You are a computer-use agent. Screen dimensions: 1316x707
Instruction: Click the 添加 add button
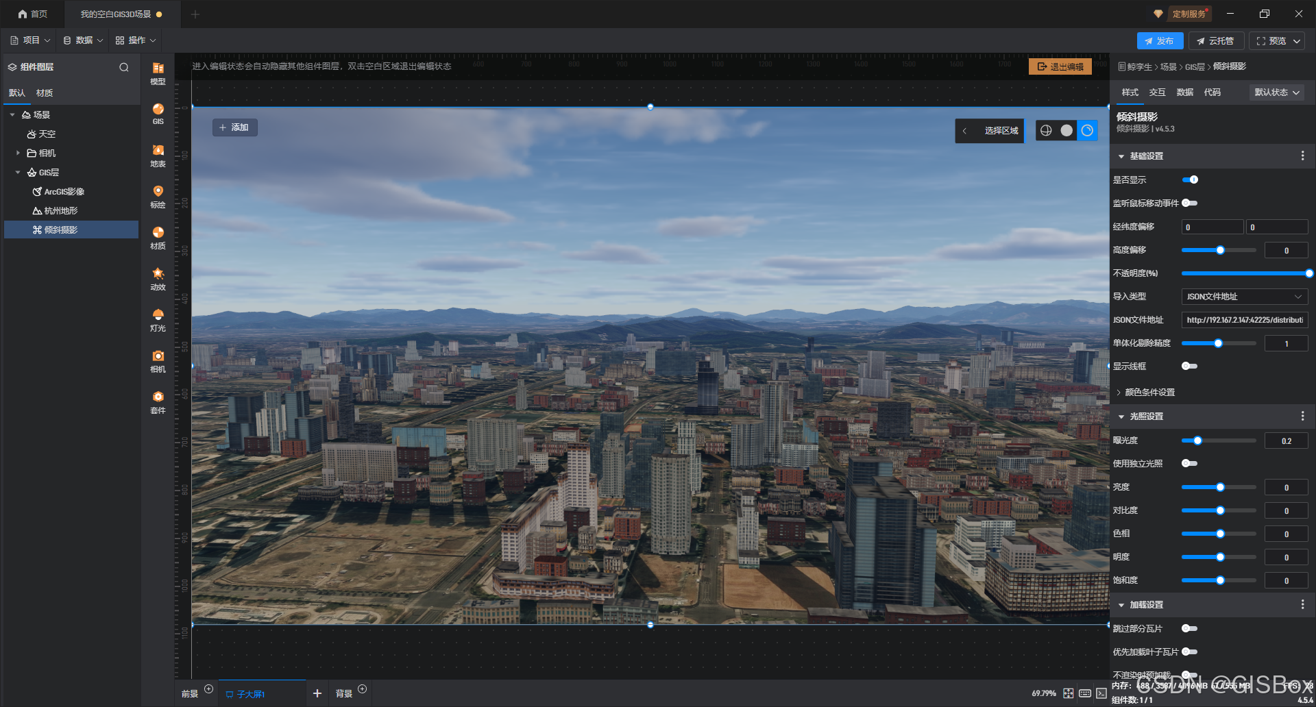pos(234,127)
